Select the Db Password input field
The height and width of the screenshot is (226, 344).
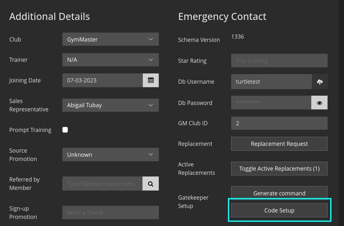(271, 103)
